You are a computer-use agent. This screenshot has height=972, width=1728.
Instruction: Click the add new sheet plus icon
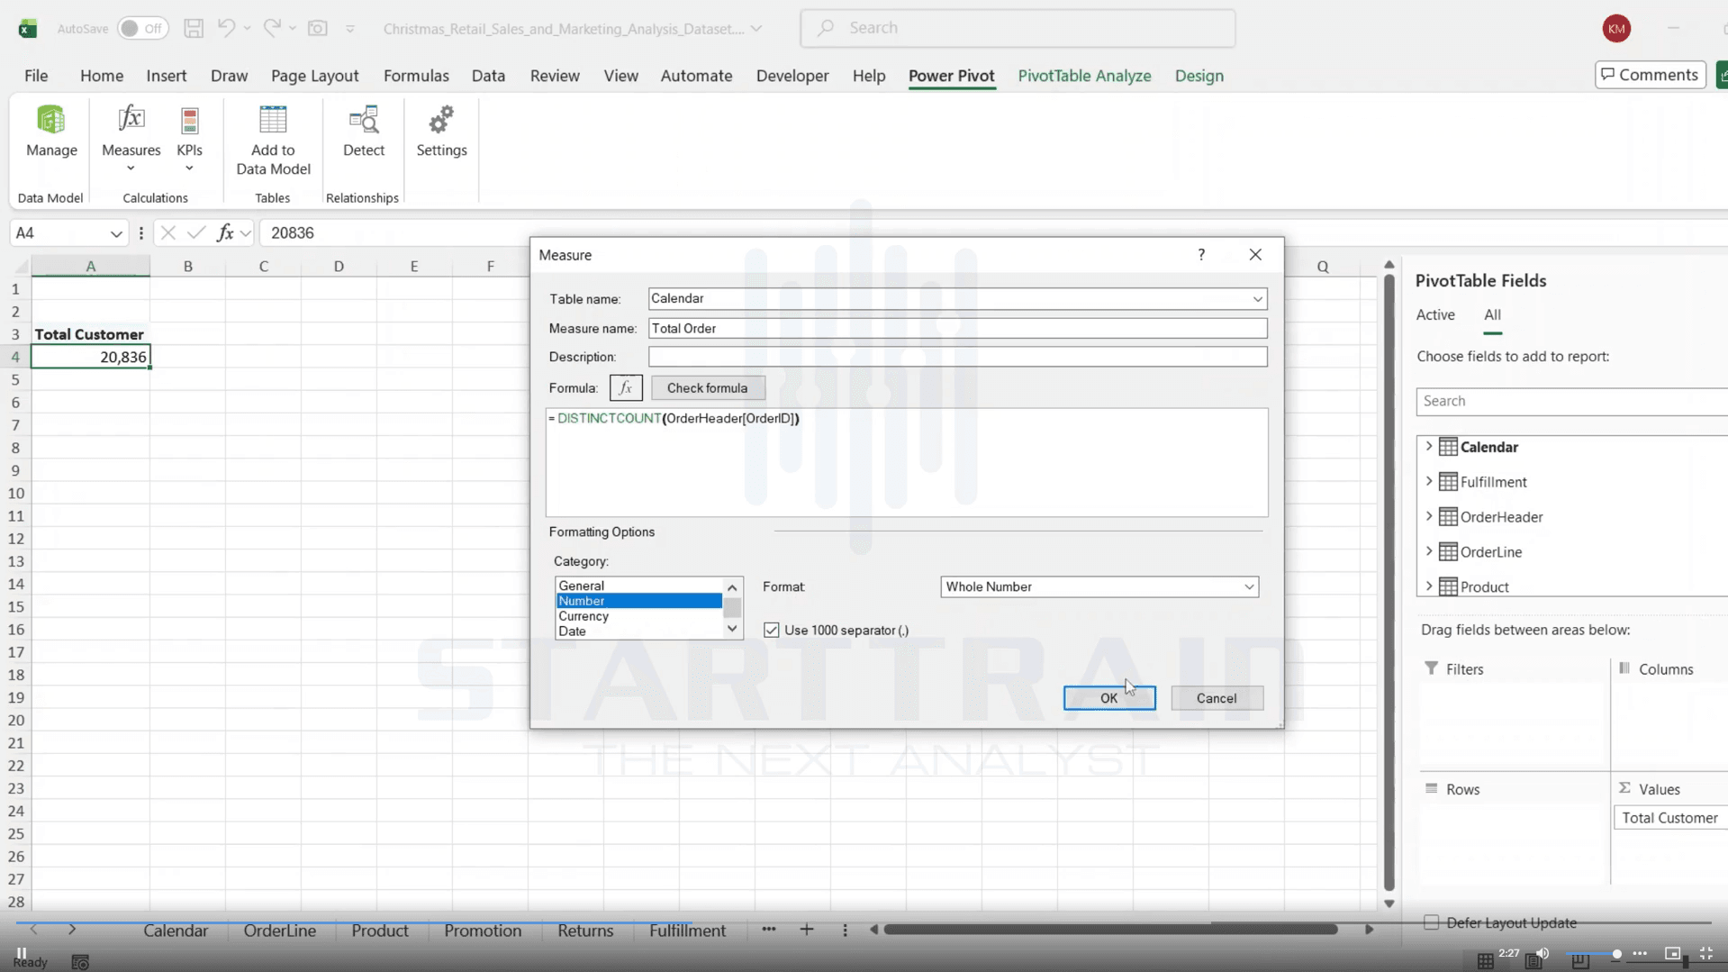click(807, 930)
